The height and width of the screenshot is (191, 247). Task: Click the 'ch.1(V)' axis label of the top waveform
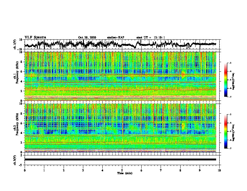click(15, 44)
